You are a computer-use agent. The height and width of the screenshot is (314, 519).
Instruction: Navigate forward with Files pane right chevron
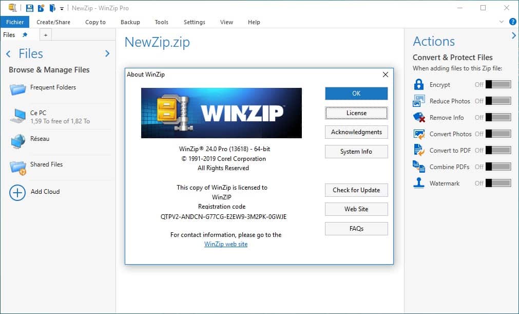(107, 53)
